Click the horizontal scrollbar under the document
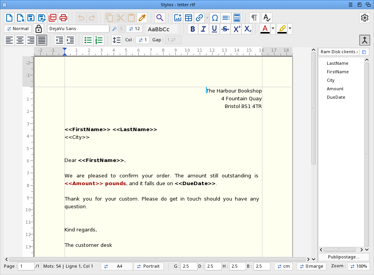374x275 pixels. 157,259
